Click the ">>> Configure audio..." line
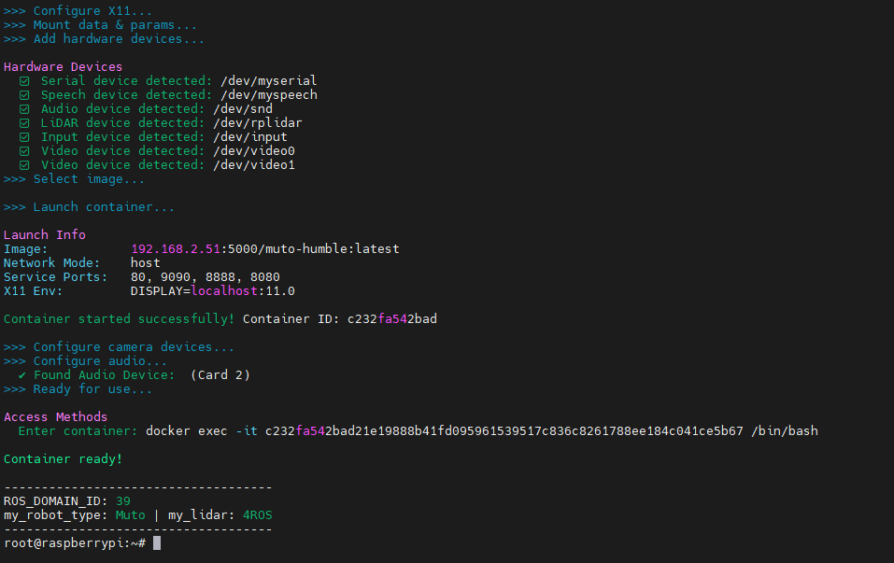Screen dimensions: 894x563 point(85,360)
